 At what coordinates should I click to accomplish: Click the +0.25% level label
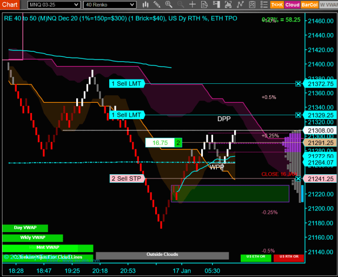[270, 136]
